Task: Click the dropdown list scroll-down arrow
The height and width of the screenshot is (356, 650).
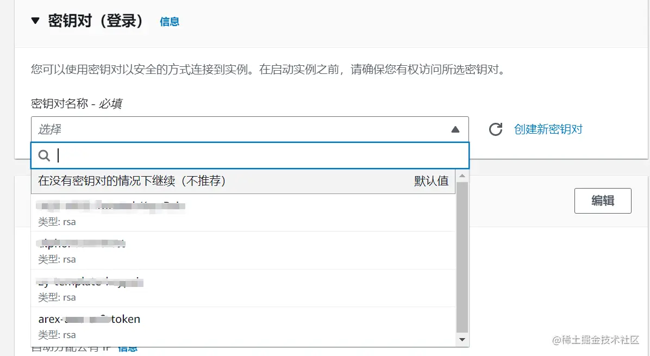Action: [462, 340]
